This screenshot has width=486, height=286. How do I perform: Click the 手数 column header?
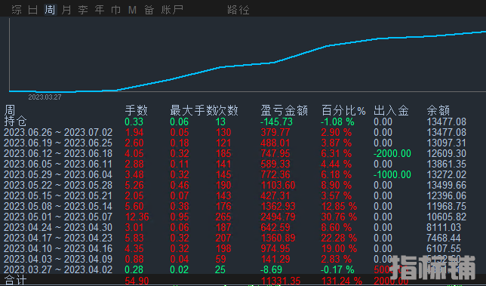(137, 110)
